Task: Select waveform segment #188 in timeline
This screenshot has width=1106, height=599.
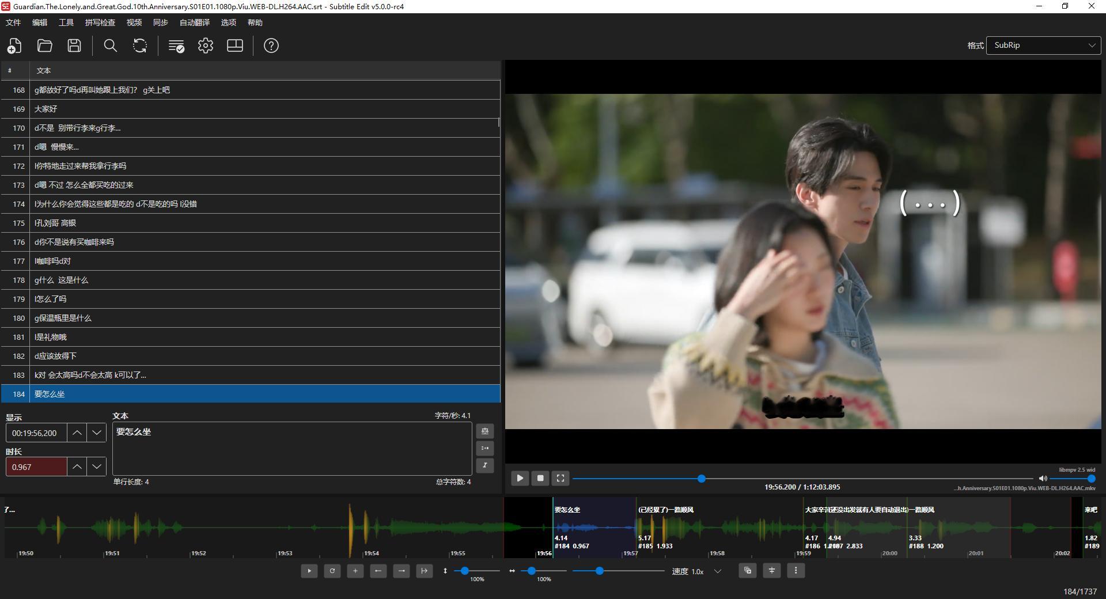Action: [x=959, y=527]
